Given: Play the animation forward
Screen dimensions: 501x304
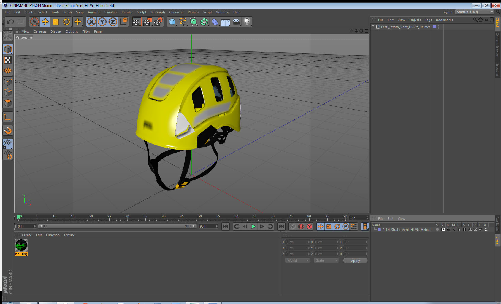Looking at the screenshot, I should 253,226.
